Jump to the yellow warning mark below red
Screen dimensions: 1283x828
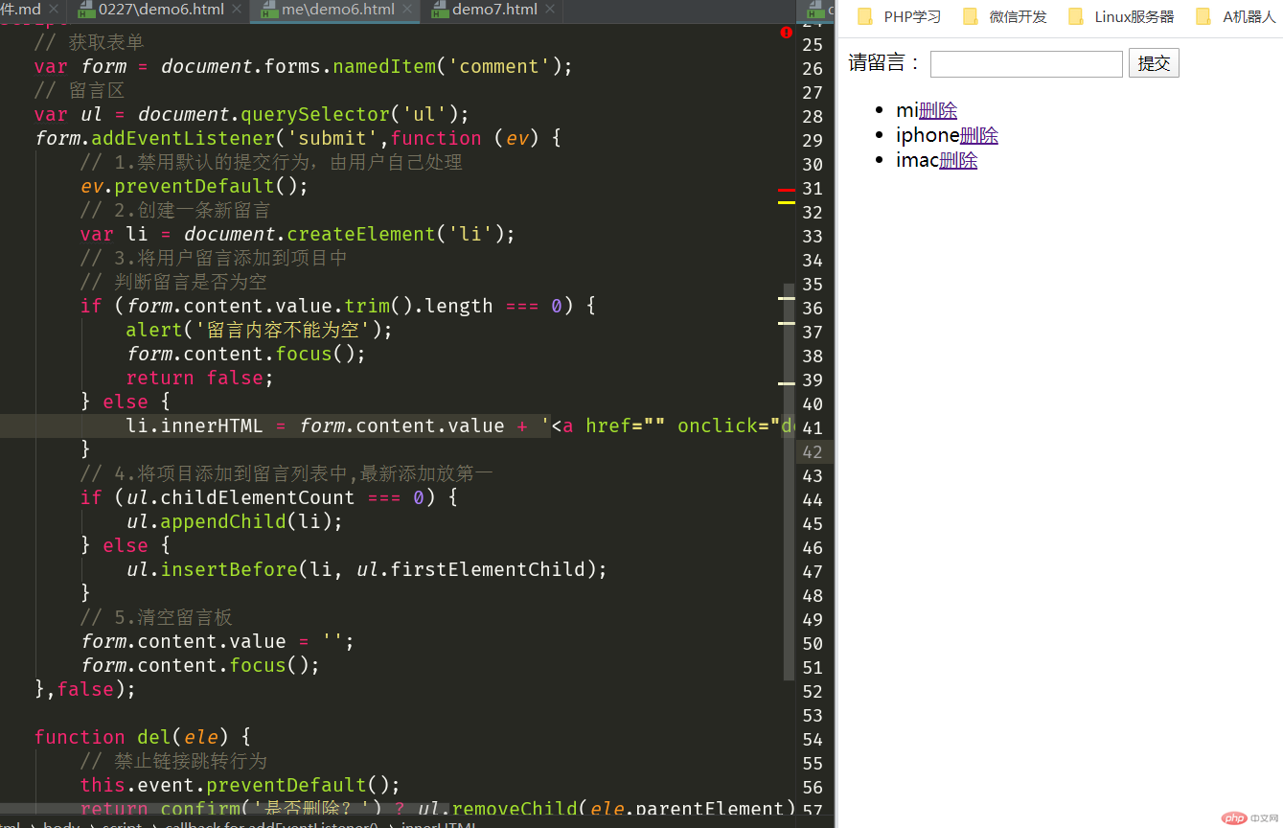tap(787, 202)
